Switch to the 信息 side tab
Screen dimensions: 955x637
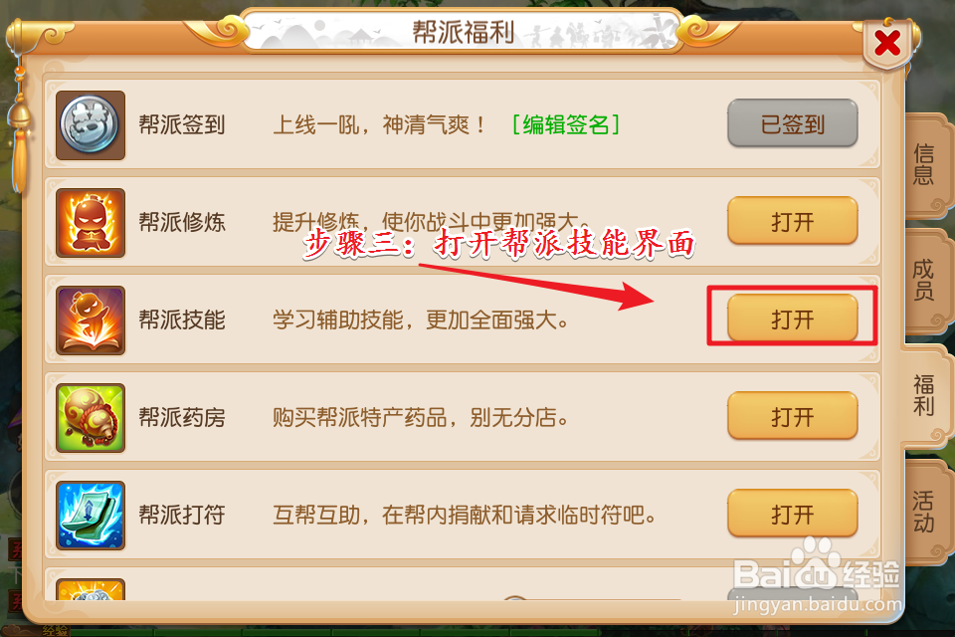tap(924, 164)
